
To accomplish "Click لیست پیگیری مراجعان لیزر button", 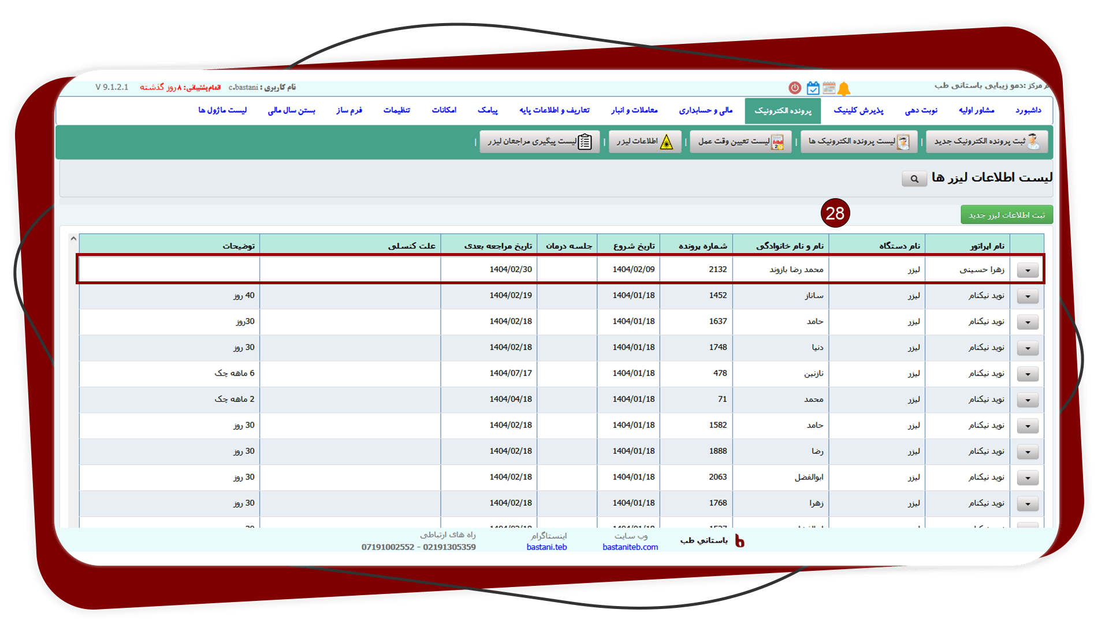I will [539, 142].
